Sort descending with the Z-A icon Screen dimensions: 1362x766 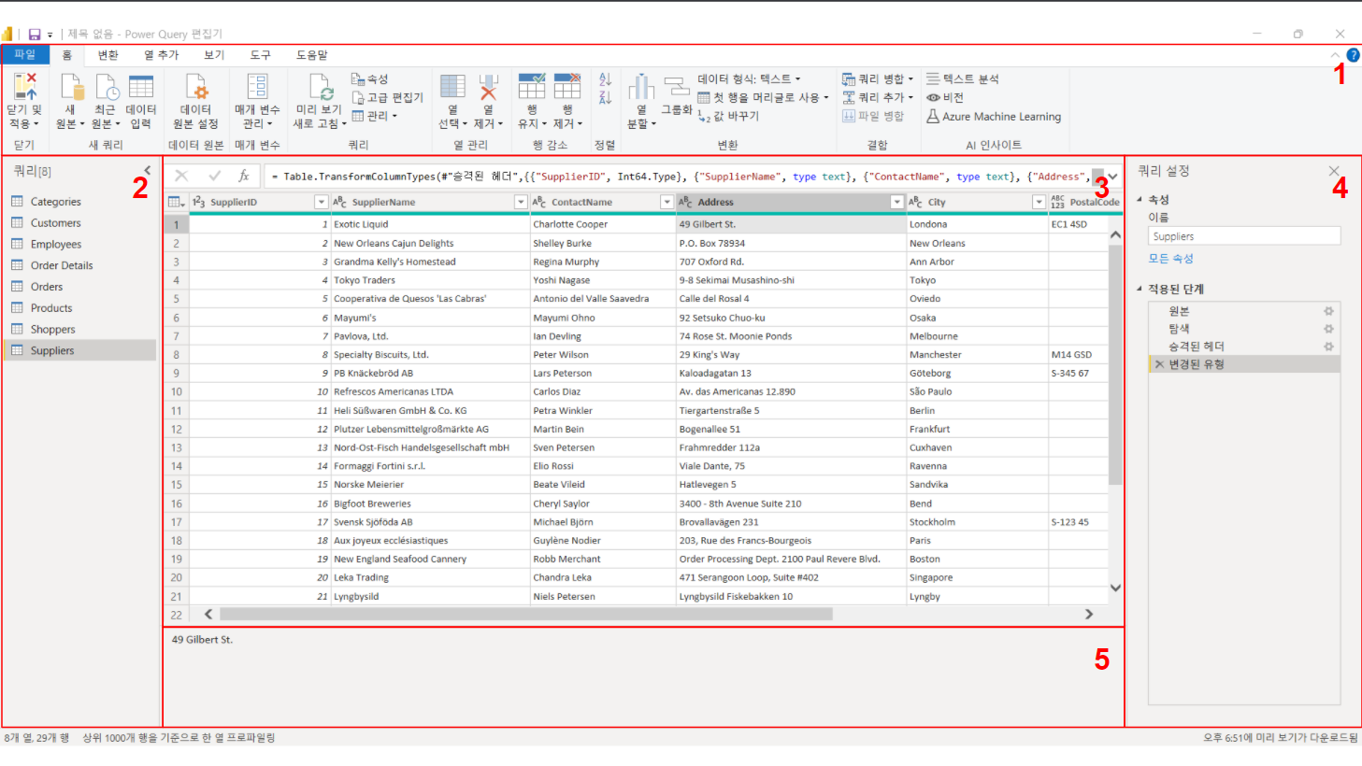click(x=605, y=98)
